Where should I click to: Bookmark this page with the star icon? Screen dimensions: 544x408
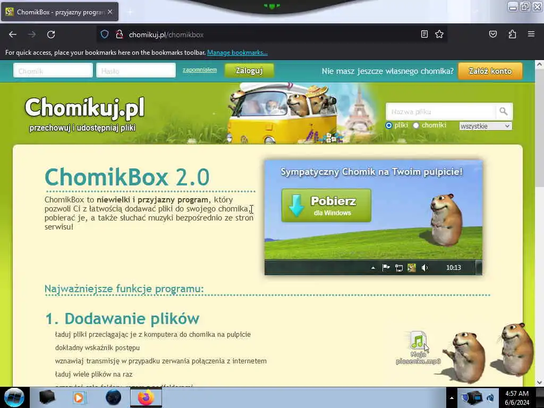point(439,34)
